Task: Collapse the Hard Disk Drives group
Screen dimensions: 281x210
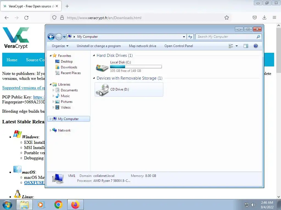Action: (x=94, y=56)
